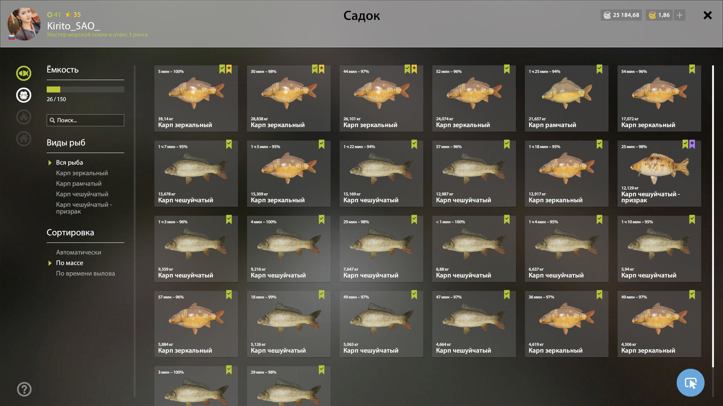This screenshot has height=406, width=723.
Task: Click the Kirito_SAO_ player name
Action: 73,26
